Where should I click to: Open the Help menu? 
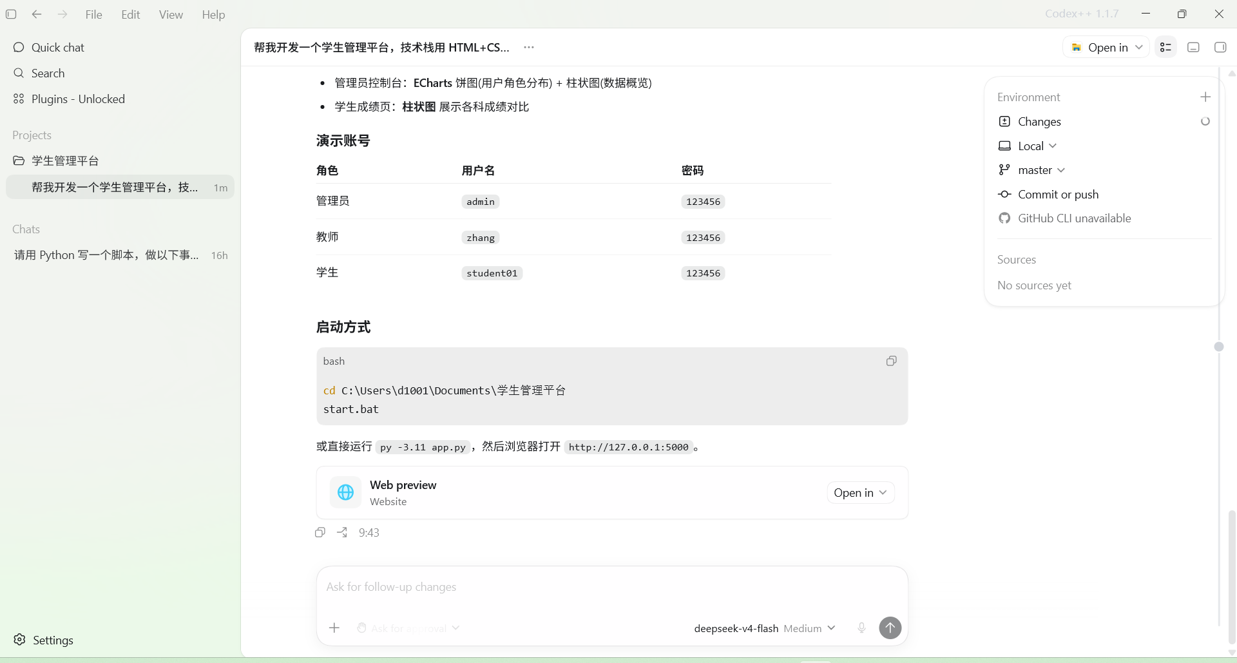pyautogui.click(x=213, y=14)
